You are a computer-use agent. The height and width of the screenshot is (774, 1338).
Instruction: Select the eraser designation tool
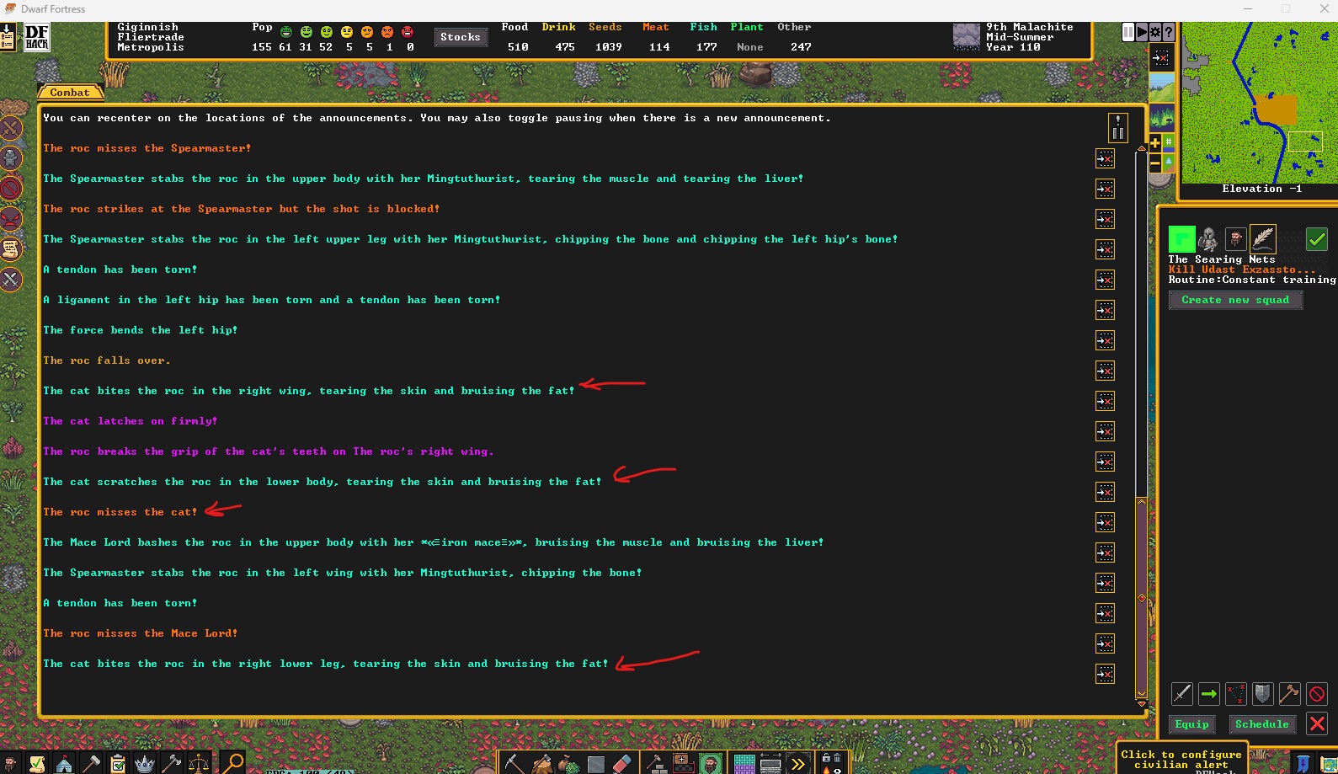pyautogui.click(x=621, y=764)
